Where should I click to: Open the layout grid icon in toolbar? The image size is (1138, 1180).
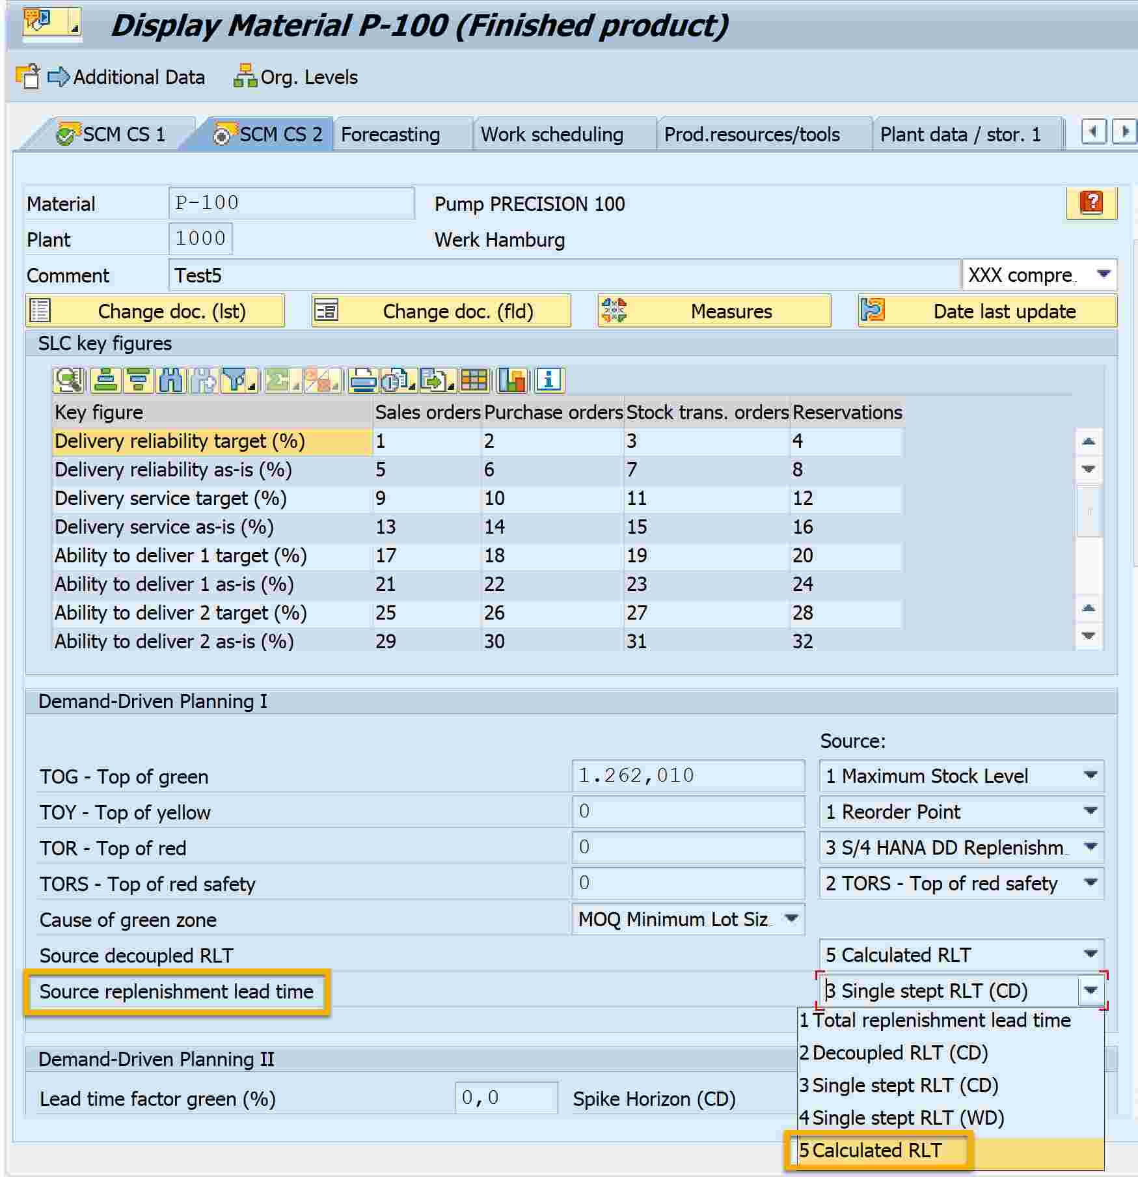[474, 380]
